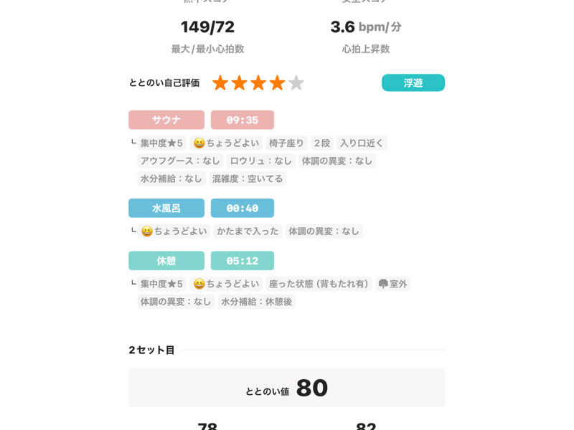Image resolution: width=574 pixels, height=430 pixels.
Task: Click the 05:12 rest time
Action: [x=243, y=261]
